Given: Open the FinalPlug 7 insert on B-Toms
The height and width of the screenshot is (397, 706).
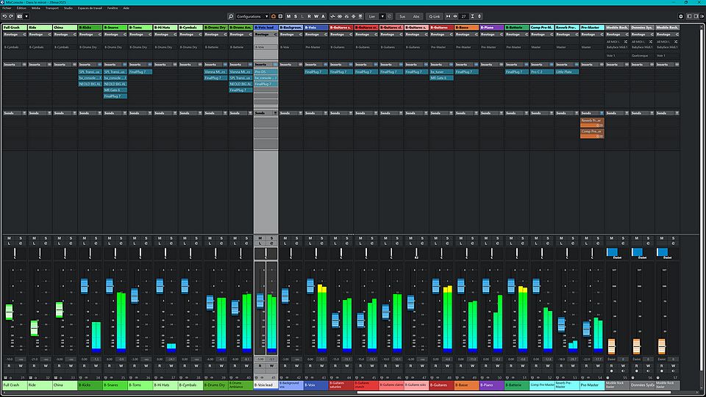Looking at the screenshot, I should (140, 72).
